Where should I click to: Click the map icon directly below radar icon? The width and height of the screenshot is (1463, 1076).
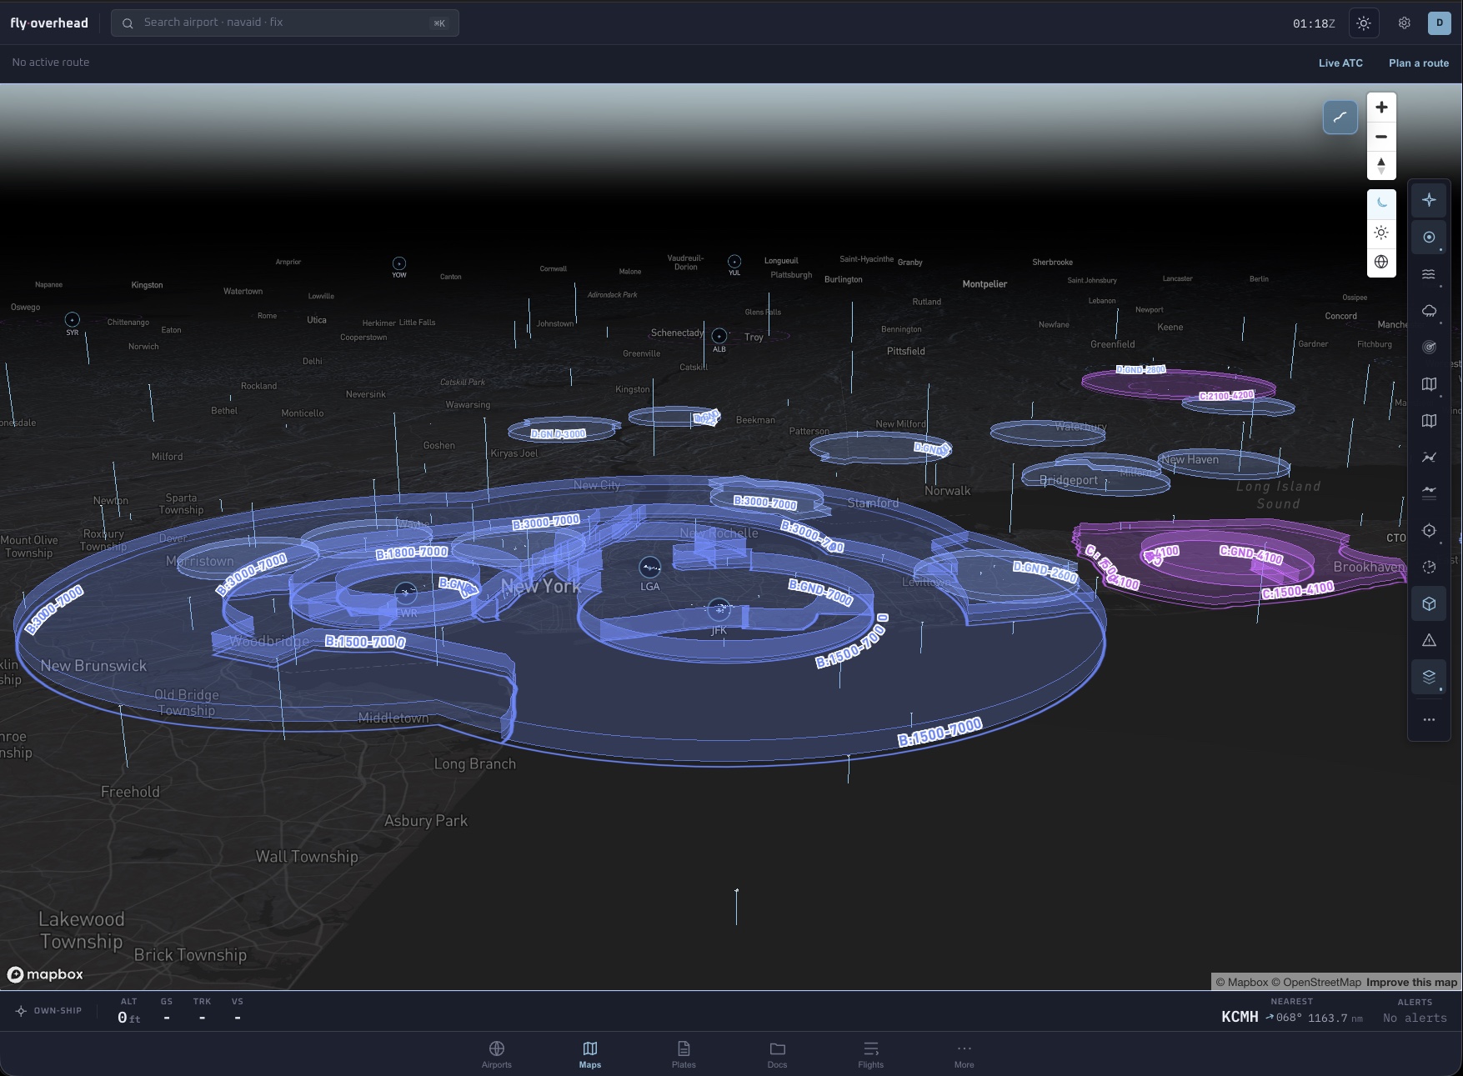[x=1429, y=384]
